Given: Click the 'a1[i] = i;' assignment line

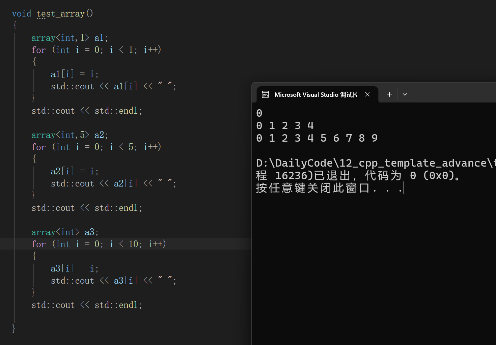Looking at the screenshot, I should click(75, 74).
